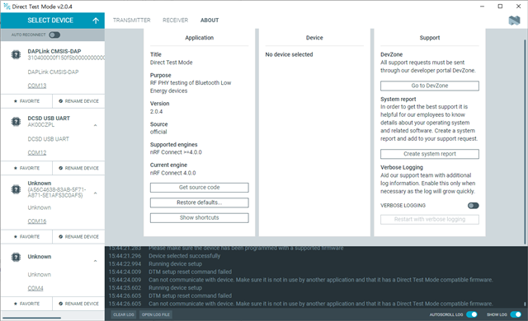Screen dimensions: 528x321
Task: Collapse the Unknown COM4 device details
Action: click(96, 261)
